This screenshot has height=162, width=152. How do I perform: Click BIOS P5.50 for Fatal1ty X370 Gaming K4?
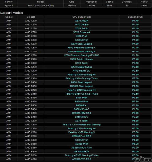tap(135, 128)
